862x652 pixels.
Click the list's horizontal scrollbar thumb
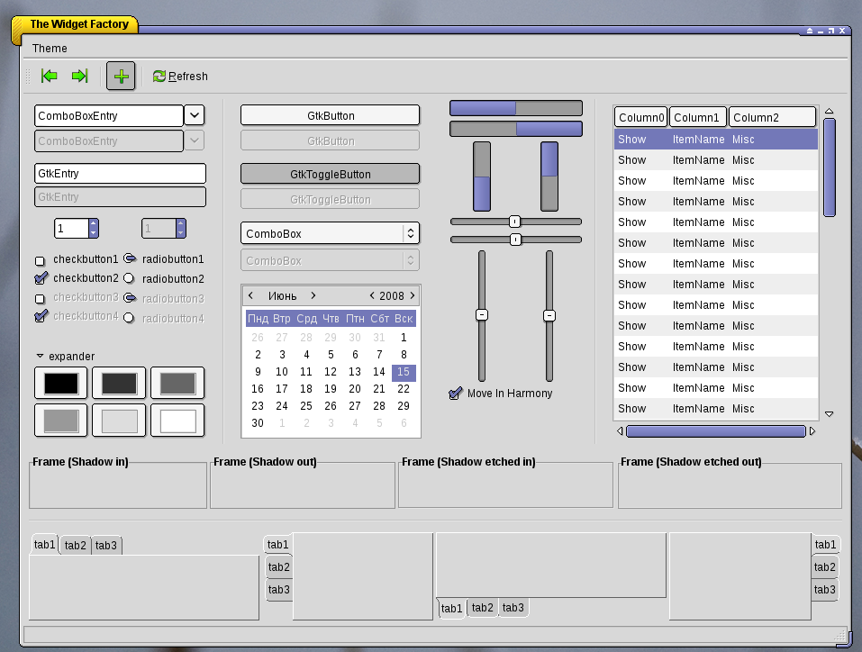[716, 431]
